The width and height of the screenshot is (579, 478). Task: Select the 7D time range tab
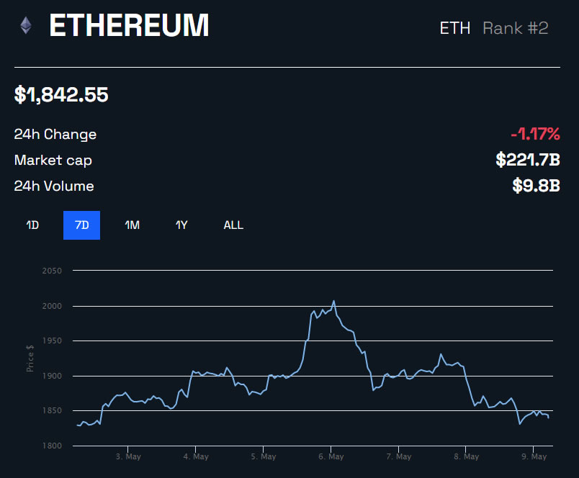pyautogui.click(x=81, y=225)
